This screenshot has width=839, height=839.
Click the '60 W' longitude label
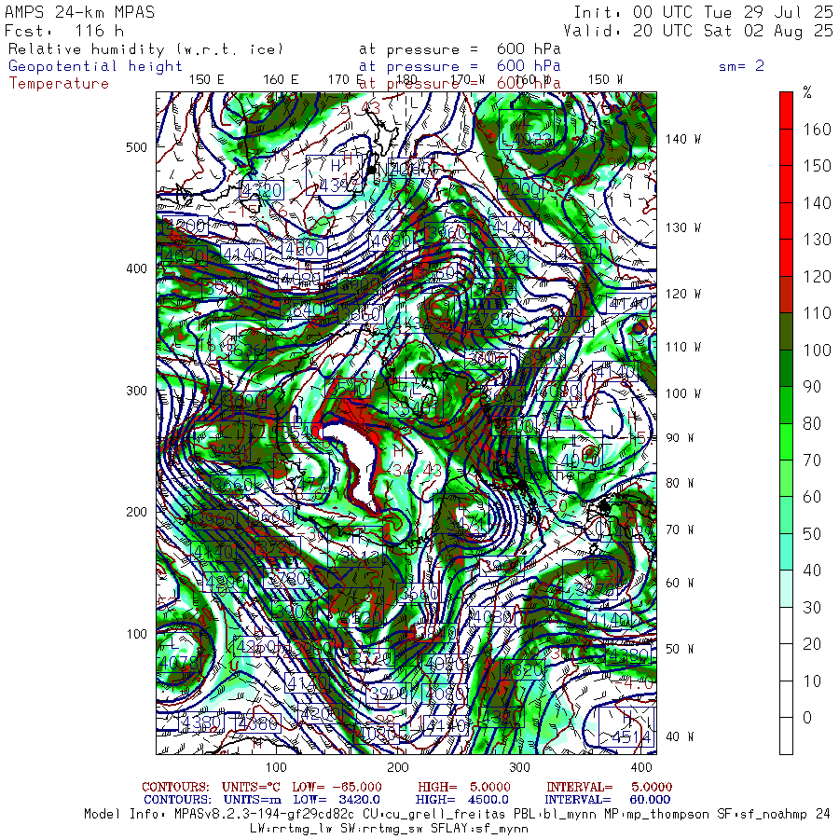(x=680, y=583)
